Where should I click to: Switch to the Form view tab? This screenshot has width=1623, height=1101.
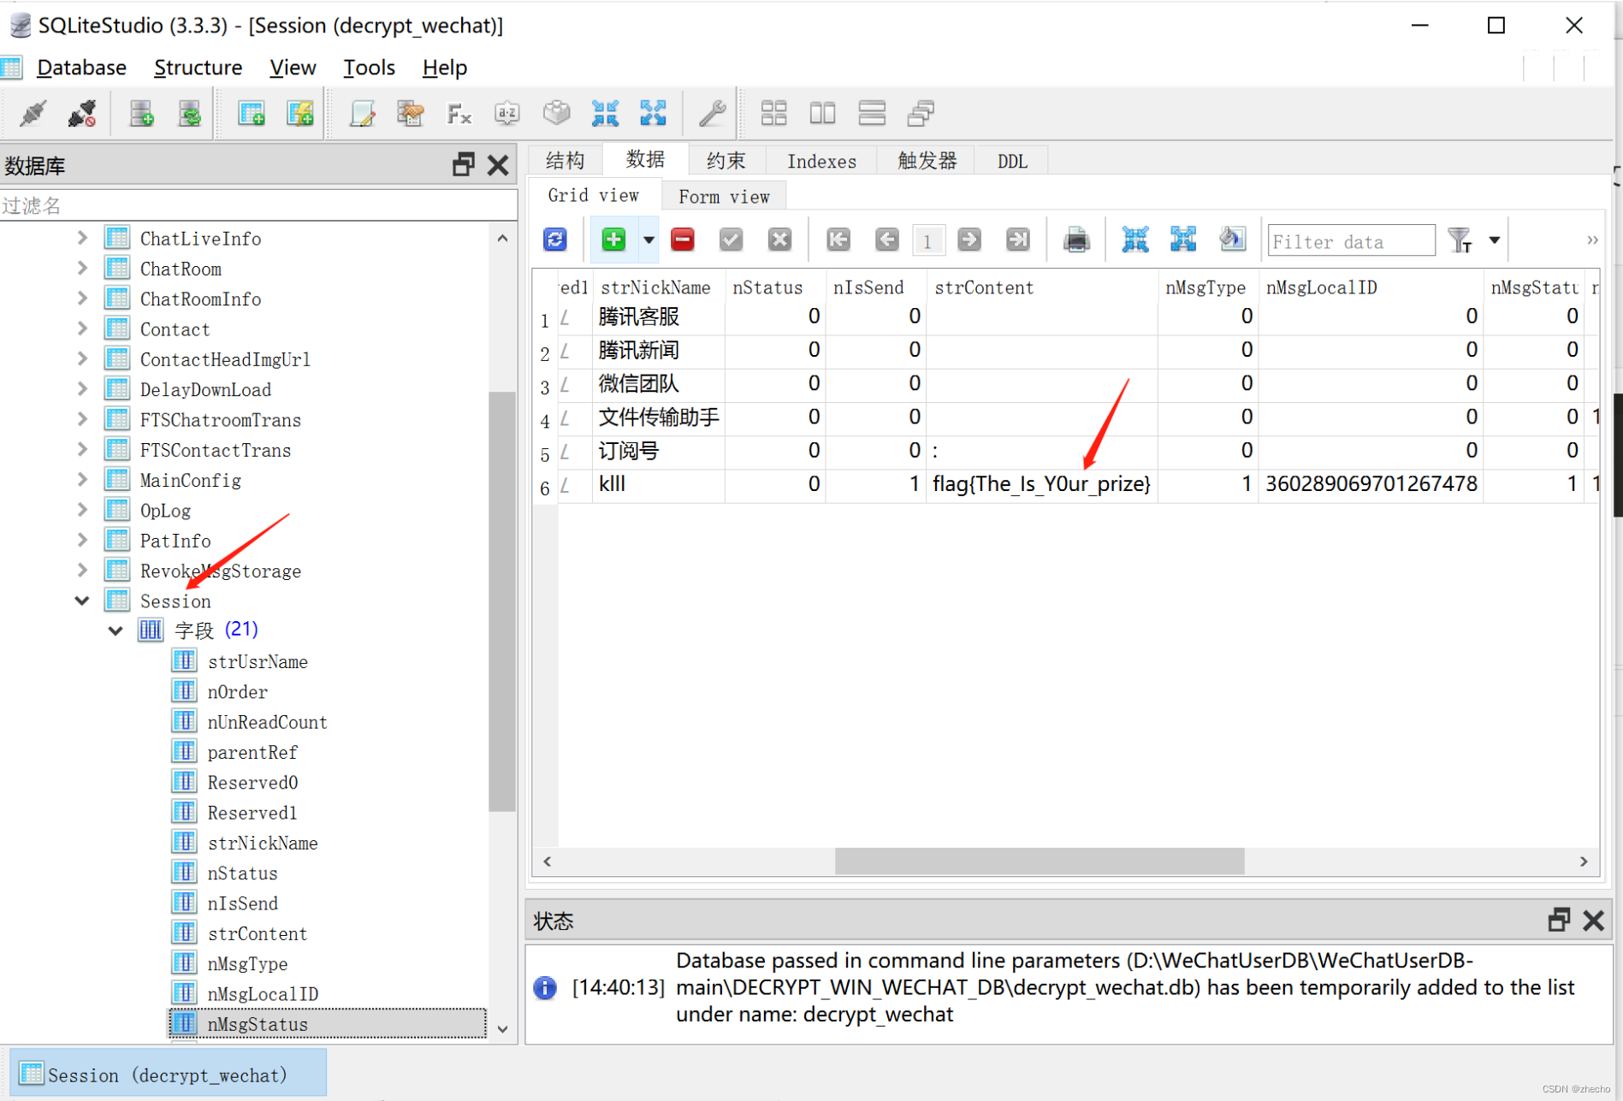point(723,196)
